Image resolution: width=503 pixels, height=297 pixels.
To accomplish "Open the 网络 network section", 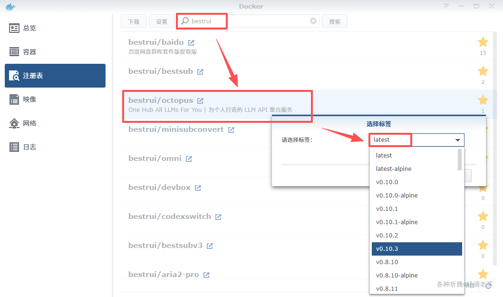I will click(x=55, y=123).
